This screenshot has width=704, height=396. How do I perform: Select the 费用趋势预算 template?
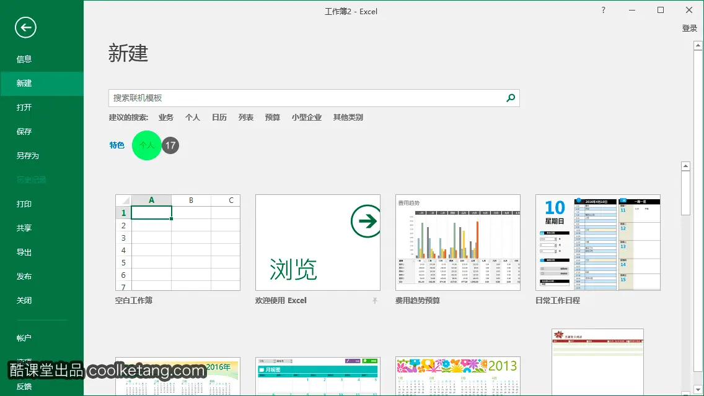[458, 243]
